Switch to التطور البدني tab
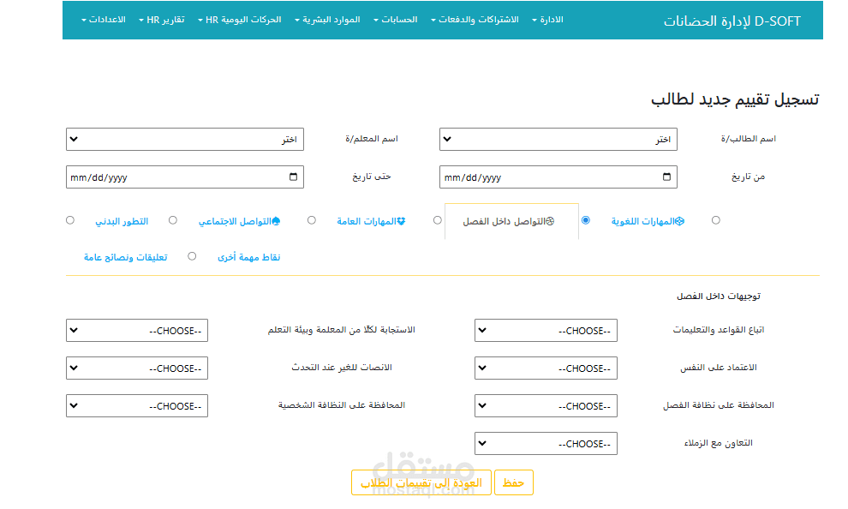 pyautogui.click(x=122, y=221)
